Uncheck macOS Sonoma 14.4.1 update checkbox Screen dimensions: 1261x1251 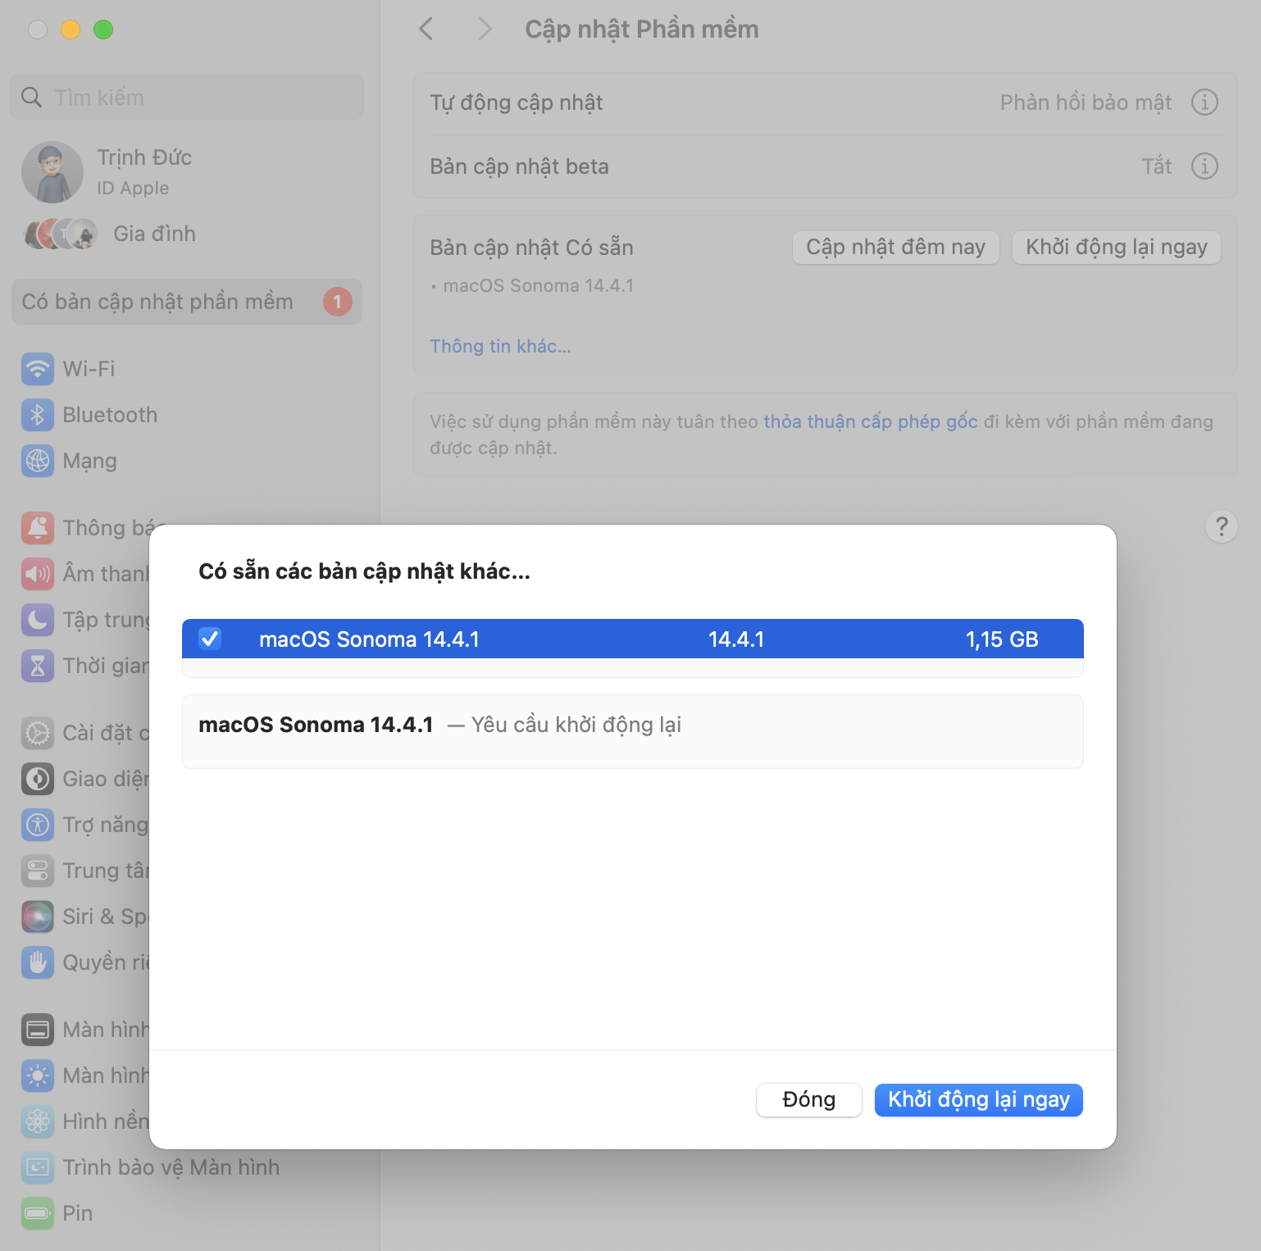point(210,639)
